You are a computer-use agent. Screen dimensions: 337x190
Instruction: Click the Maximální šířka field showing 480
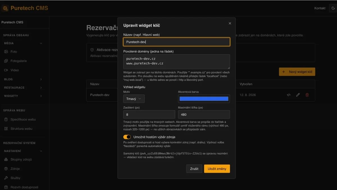(204, 115)
